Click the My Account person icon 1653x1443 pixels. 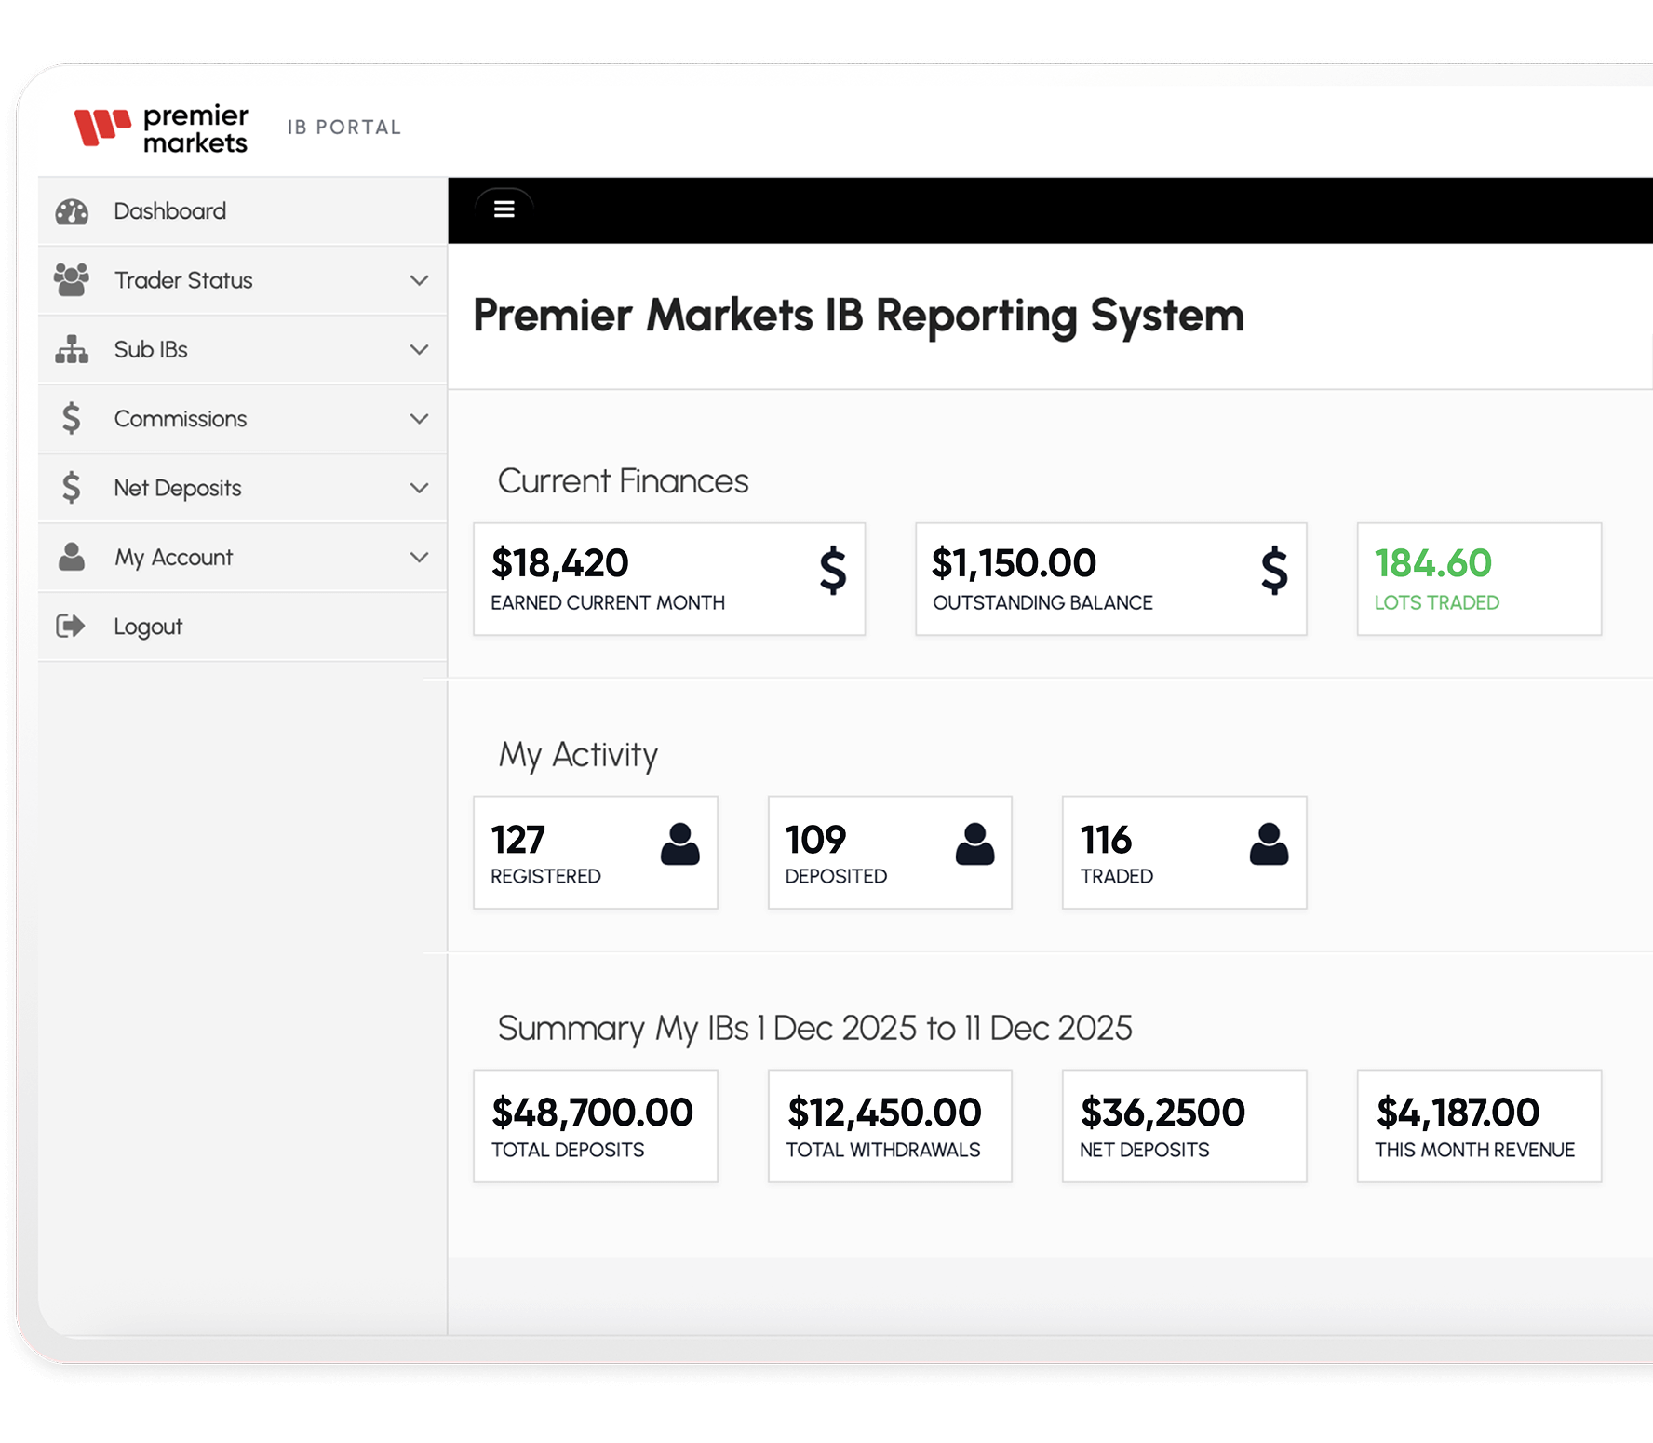point(72,557)
